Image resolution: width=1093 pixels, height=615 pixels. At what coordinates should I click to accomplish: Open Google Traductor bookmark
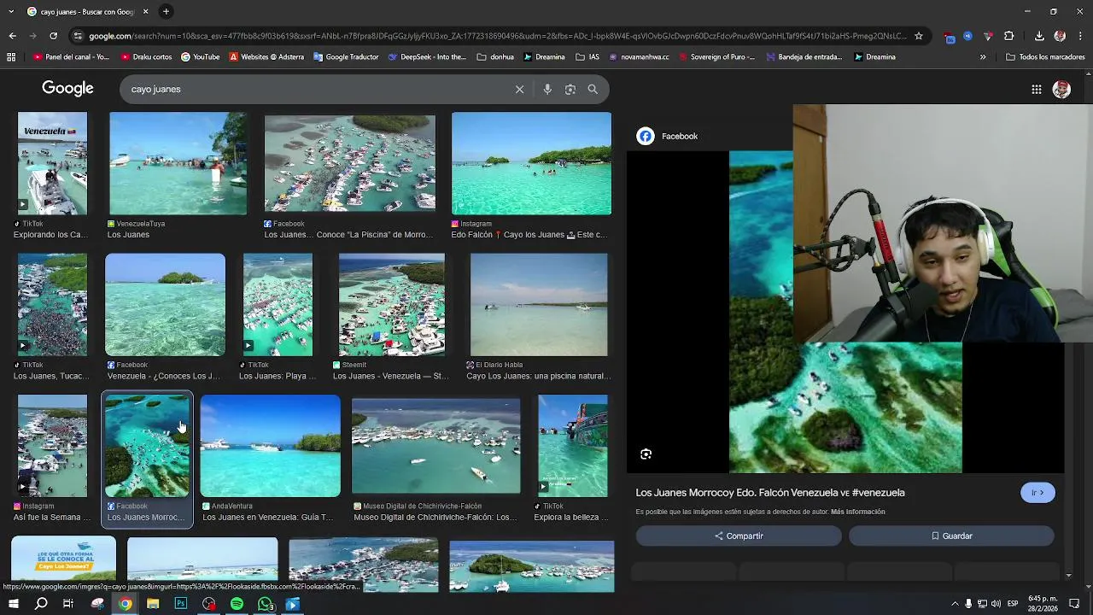point(346,57)
